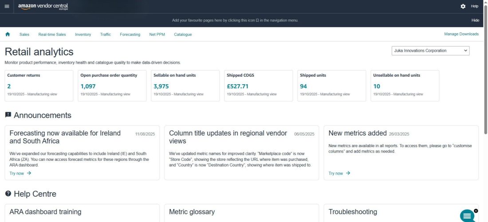Open the Troubleshooting help card
The height and width of the screenshot is (222, 488).
pos(401,213)
